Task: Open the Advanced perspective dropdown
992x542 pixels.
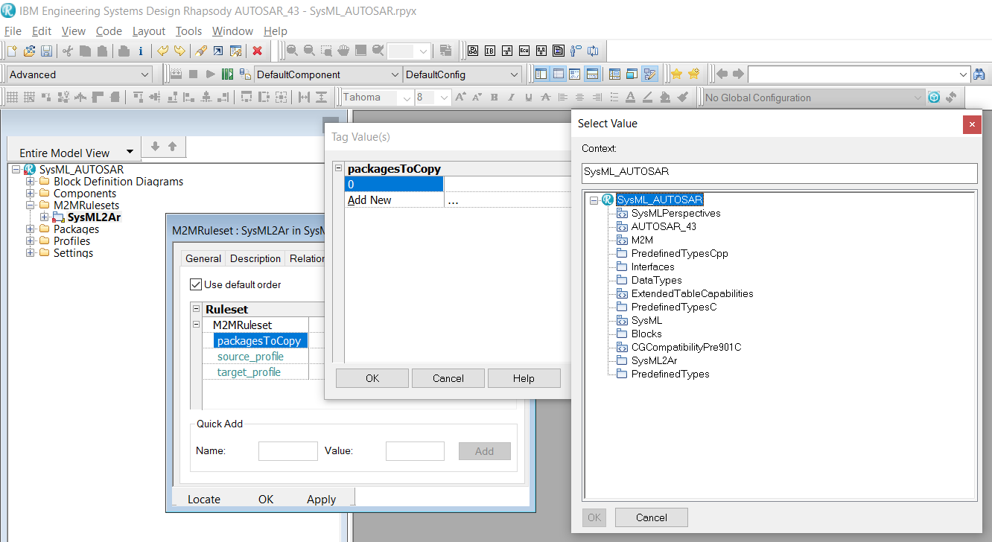Action: (144, 74)
